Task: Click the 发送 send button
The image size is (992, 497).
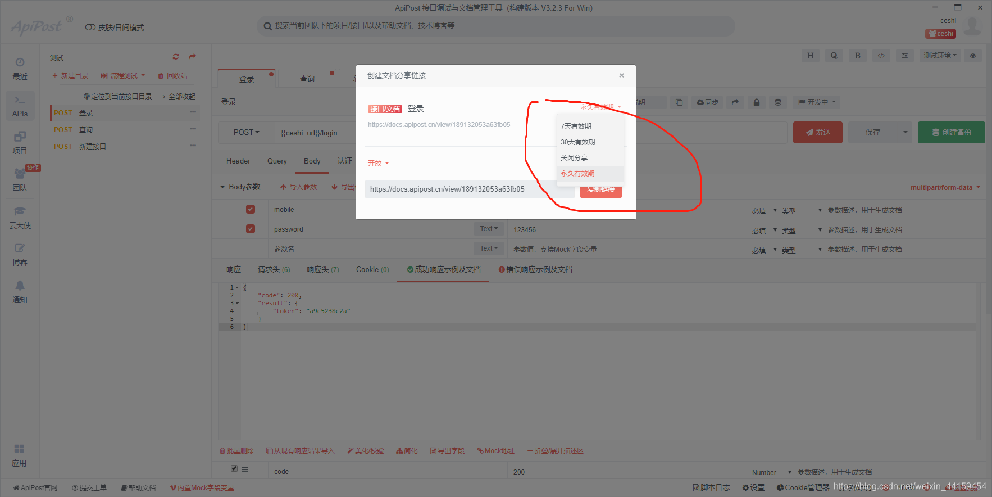Action: pyautogui.click(x=818, y=133)
